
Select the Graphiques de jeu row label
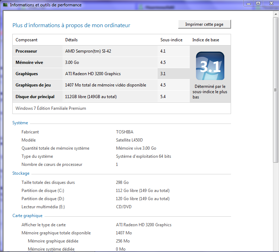click(x=33, y=85)
